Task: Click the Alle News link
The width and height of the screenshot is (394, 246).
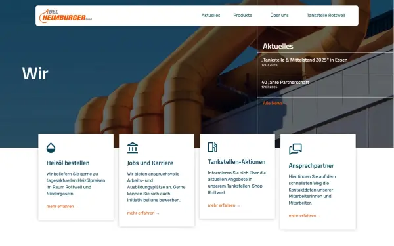Action: [273, 103]
